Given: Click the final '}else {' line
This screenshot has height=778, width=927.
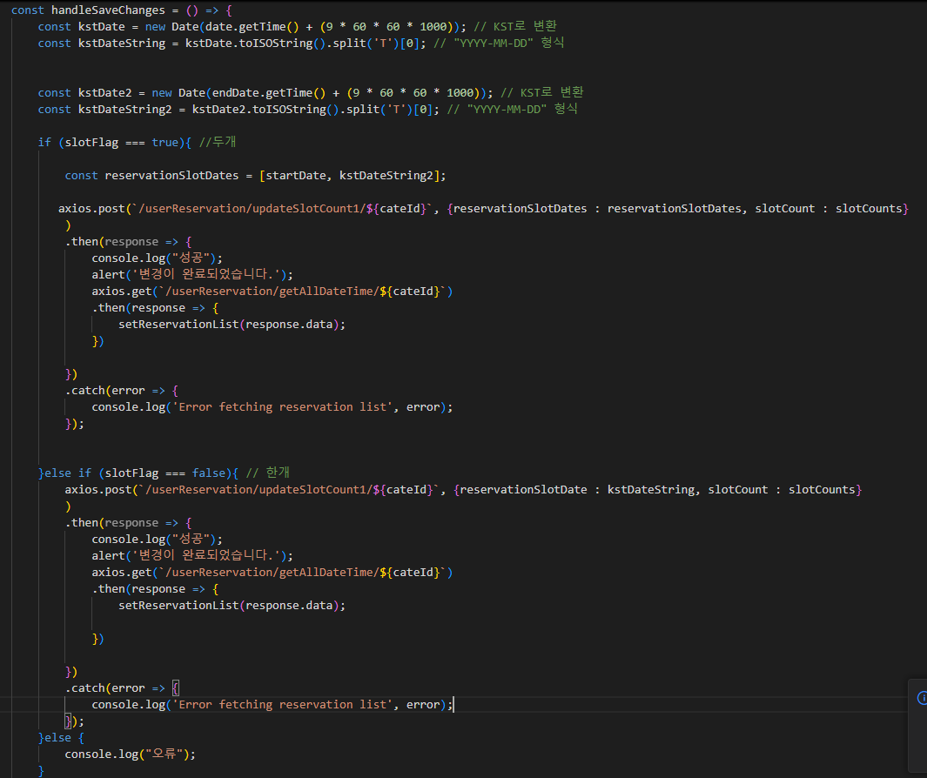Looking at the screenshot, I should [62, 737].
